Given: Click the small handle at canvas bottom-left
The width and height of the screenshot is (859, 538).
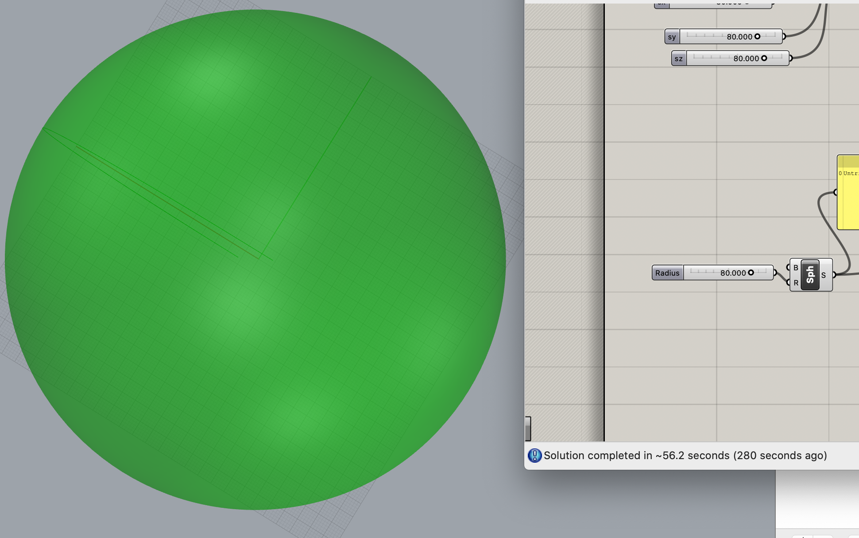Looking at the screenshot, I should tap(528, 429).
